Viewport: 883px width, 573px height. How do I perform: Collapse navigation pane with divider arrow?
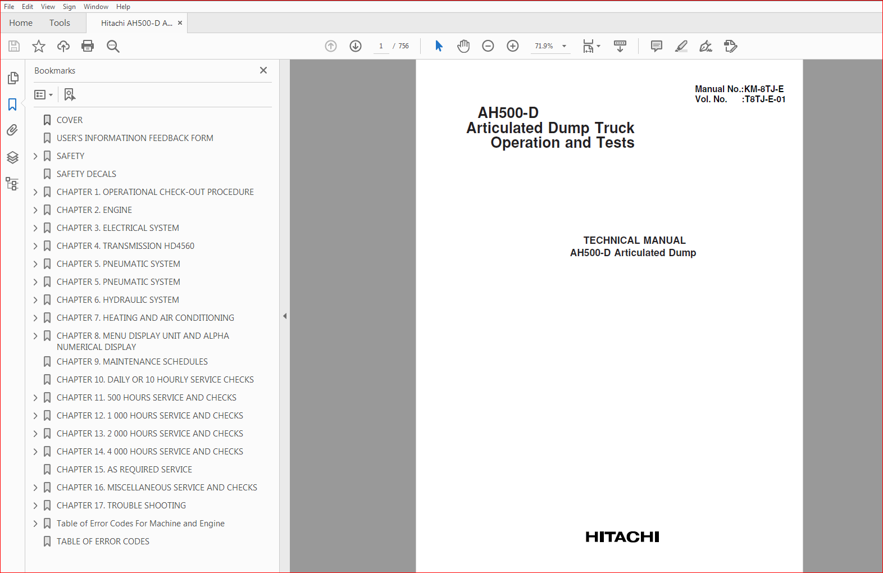(285, 316)
